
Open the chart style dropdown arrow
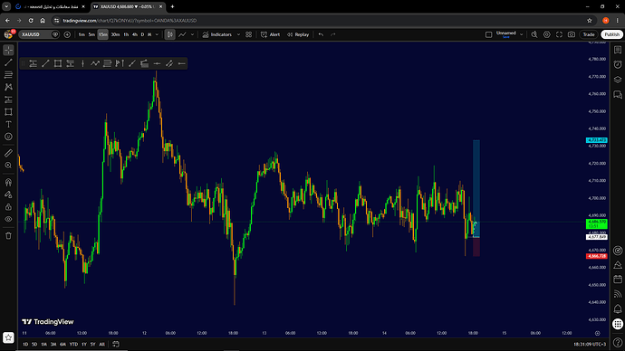click(192, 34)
